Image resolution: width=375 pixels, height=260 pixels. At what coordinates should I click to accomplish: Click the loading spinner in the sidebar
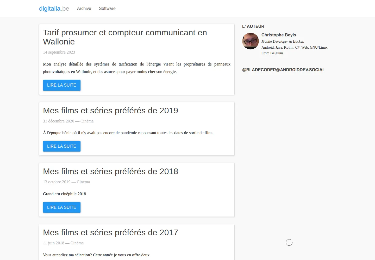pyautogui.click(x=289, y=243)
